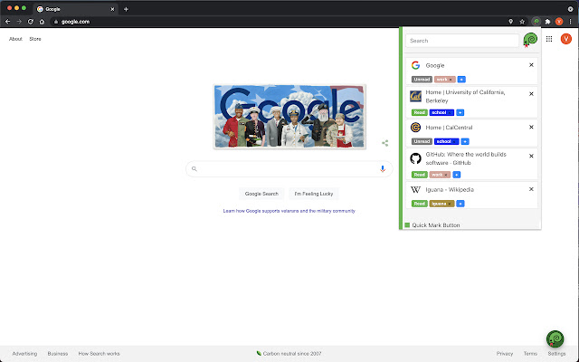Open the About link

point(15,39)
